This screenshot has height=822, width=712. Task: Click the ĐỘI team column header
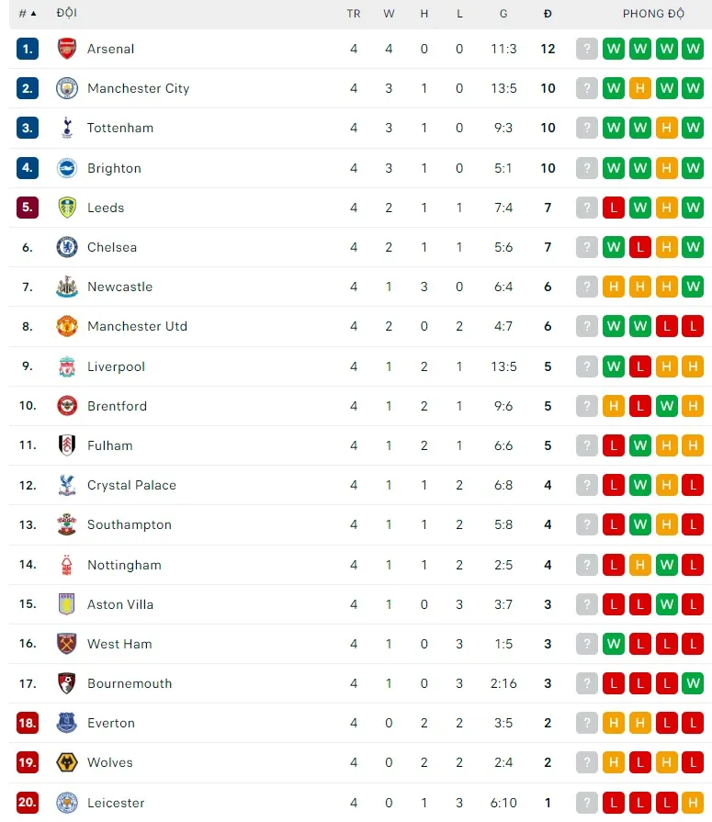pyautogui.click(x=66, y=14)
